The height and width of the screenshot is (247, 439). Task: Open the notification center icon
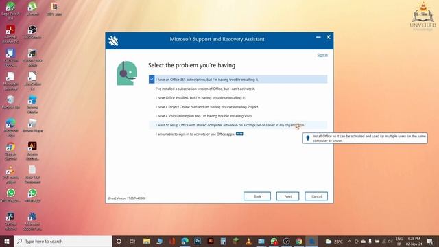(x=430, y=241)
